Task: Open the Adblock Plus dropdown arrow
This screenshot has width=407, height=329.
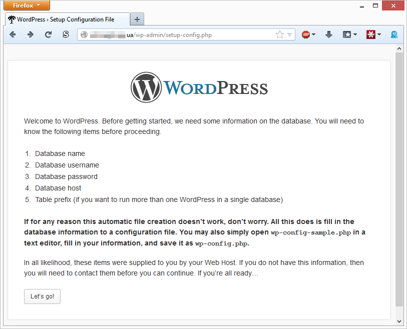Action: (313, 34)
